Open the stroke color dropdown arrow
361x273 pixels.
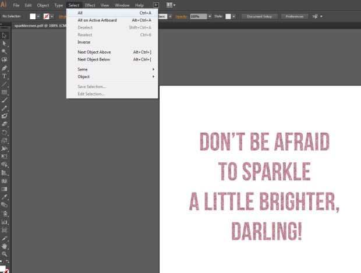coord(52,16)
